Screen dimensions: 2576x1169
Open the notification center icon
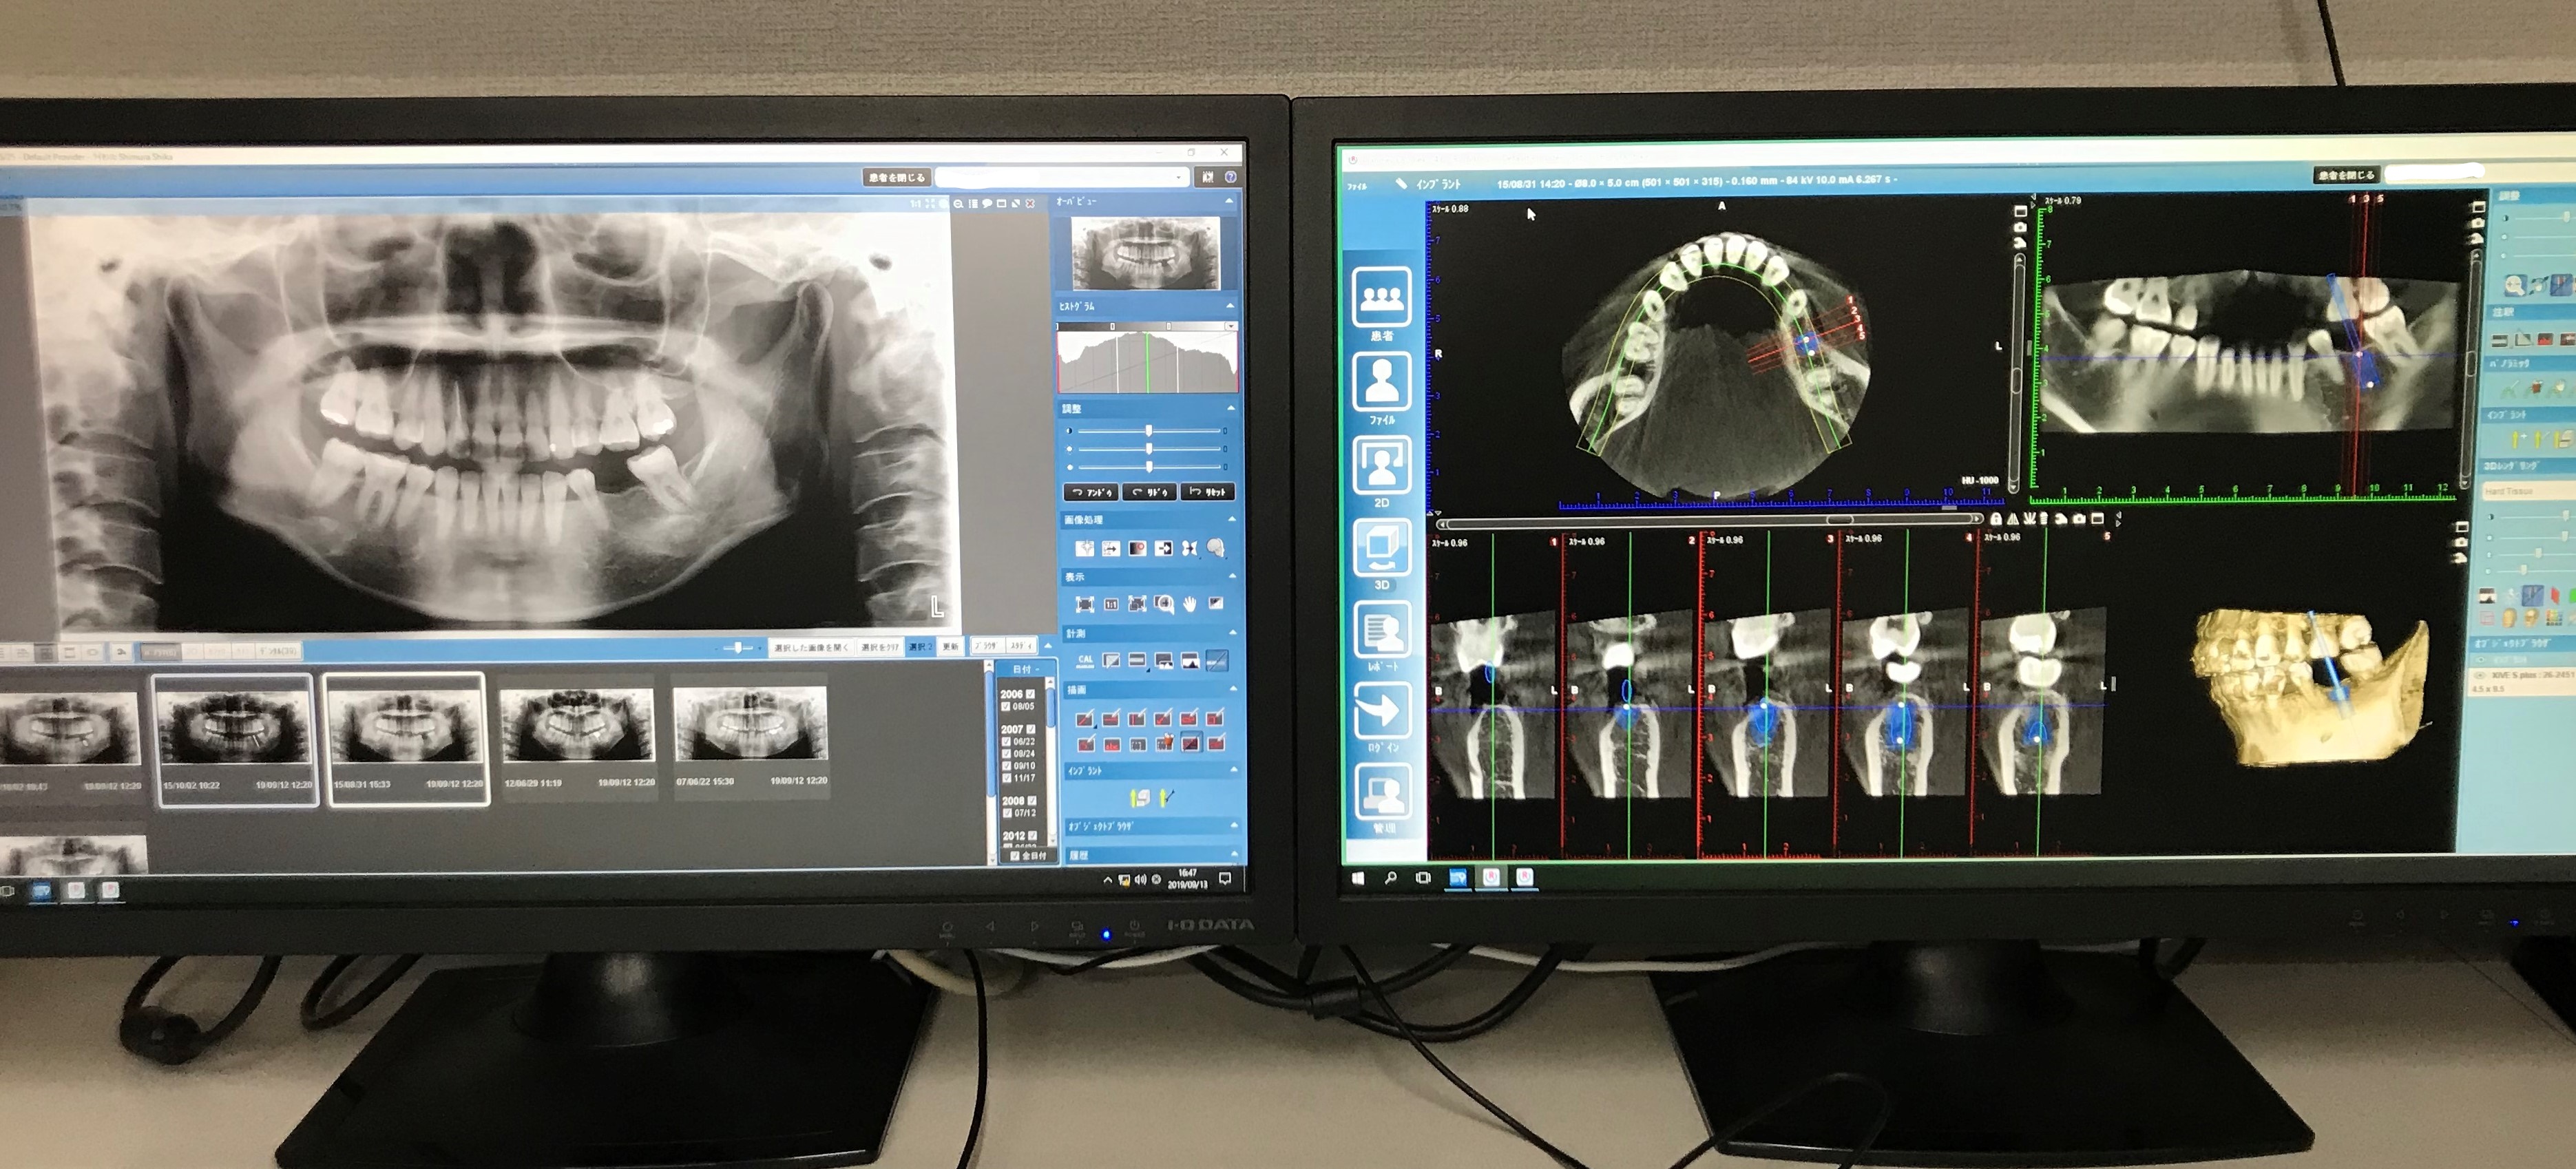click(1225, 879)
